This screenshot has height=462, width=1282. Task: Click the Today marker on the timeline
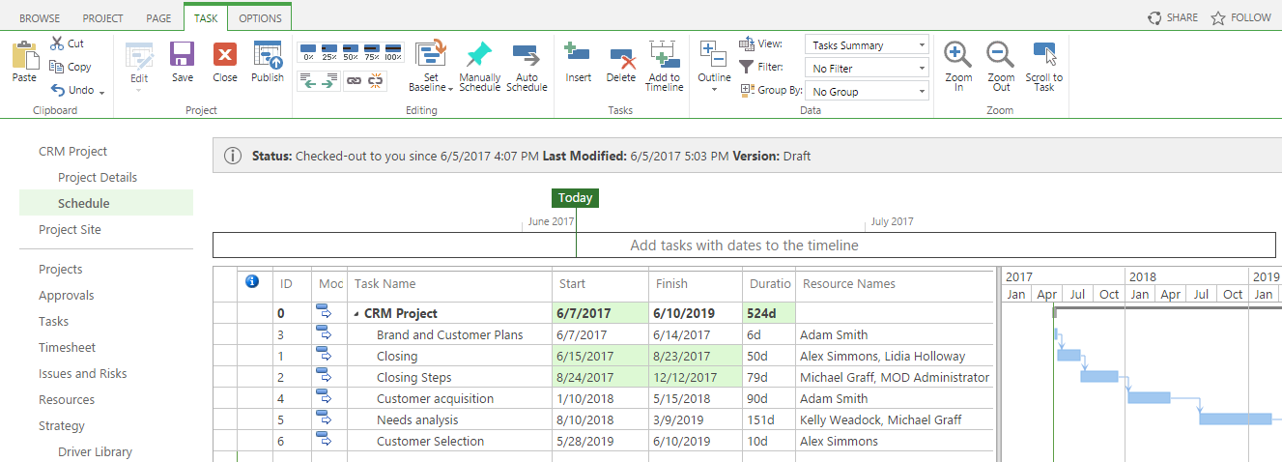[x=575, y=198]
